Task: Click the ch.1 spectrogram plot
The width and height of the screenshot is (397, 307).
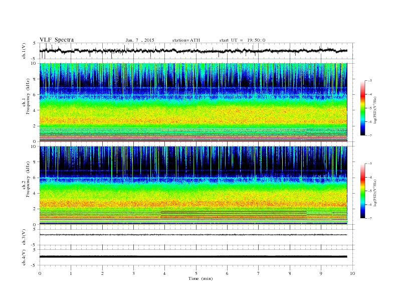Action: [x=193, y=102]
